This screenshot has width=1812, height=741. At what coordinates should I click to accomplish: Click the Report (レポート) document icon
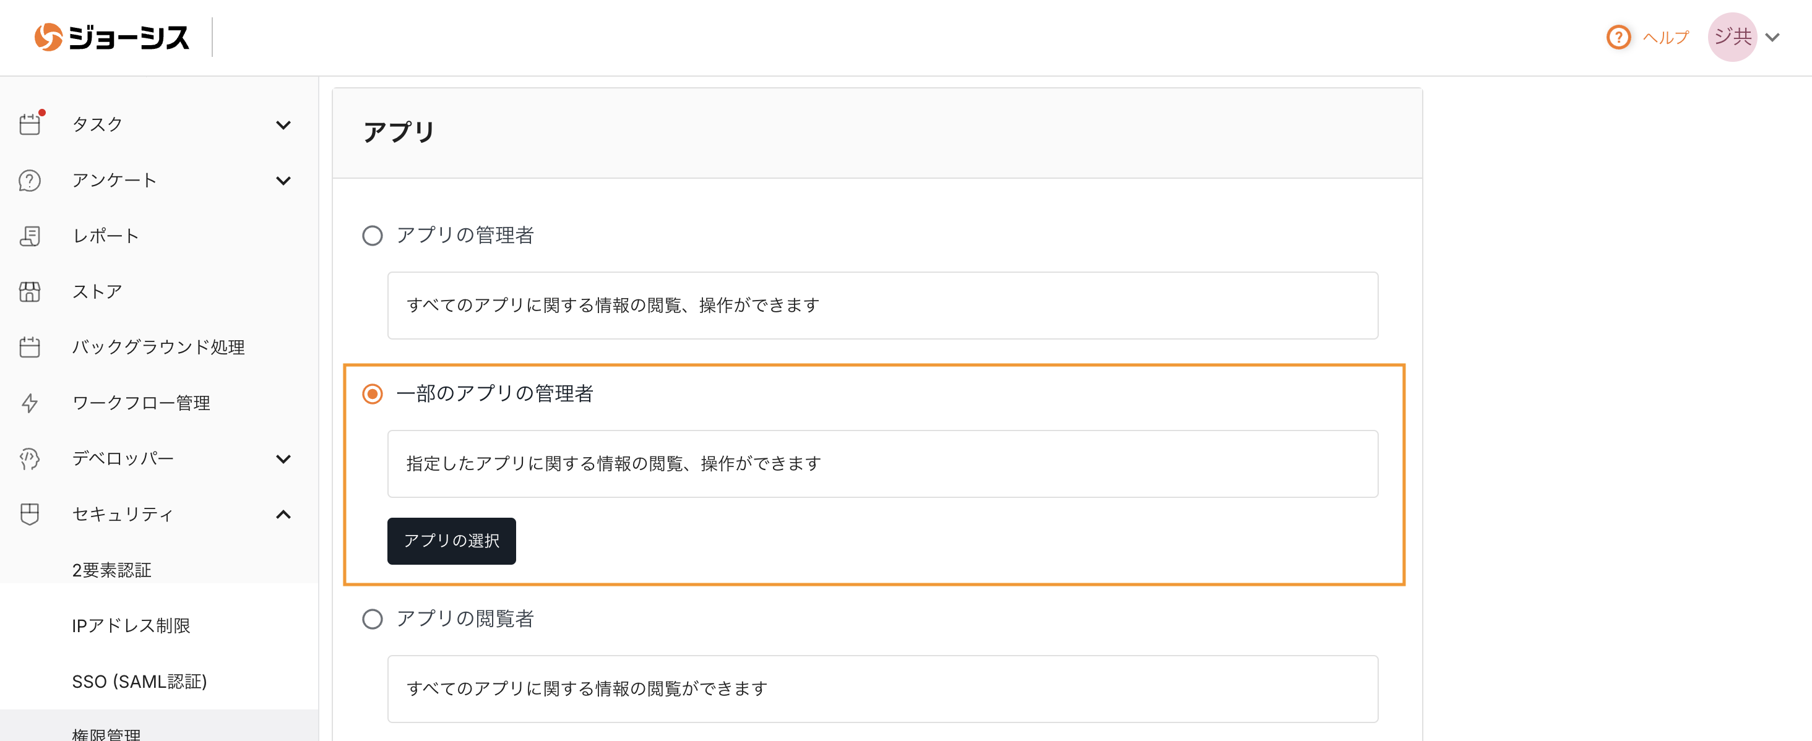pyautogui.click(x=30, y=236)
